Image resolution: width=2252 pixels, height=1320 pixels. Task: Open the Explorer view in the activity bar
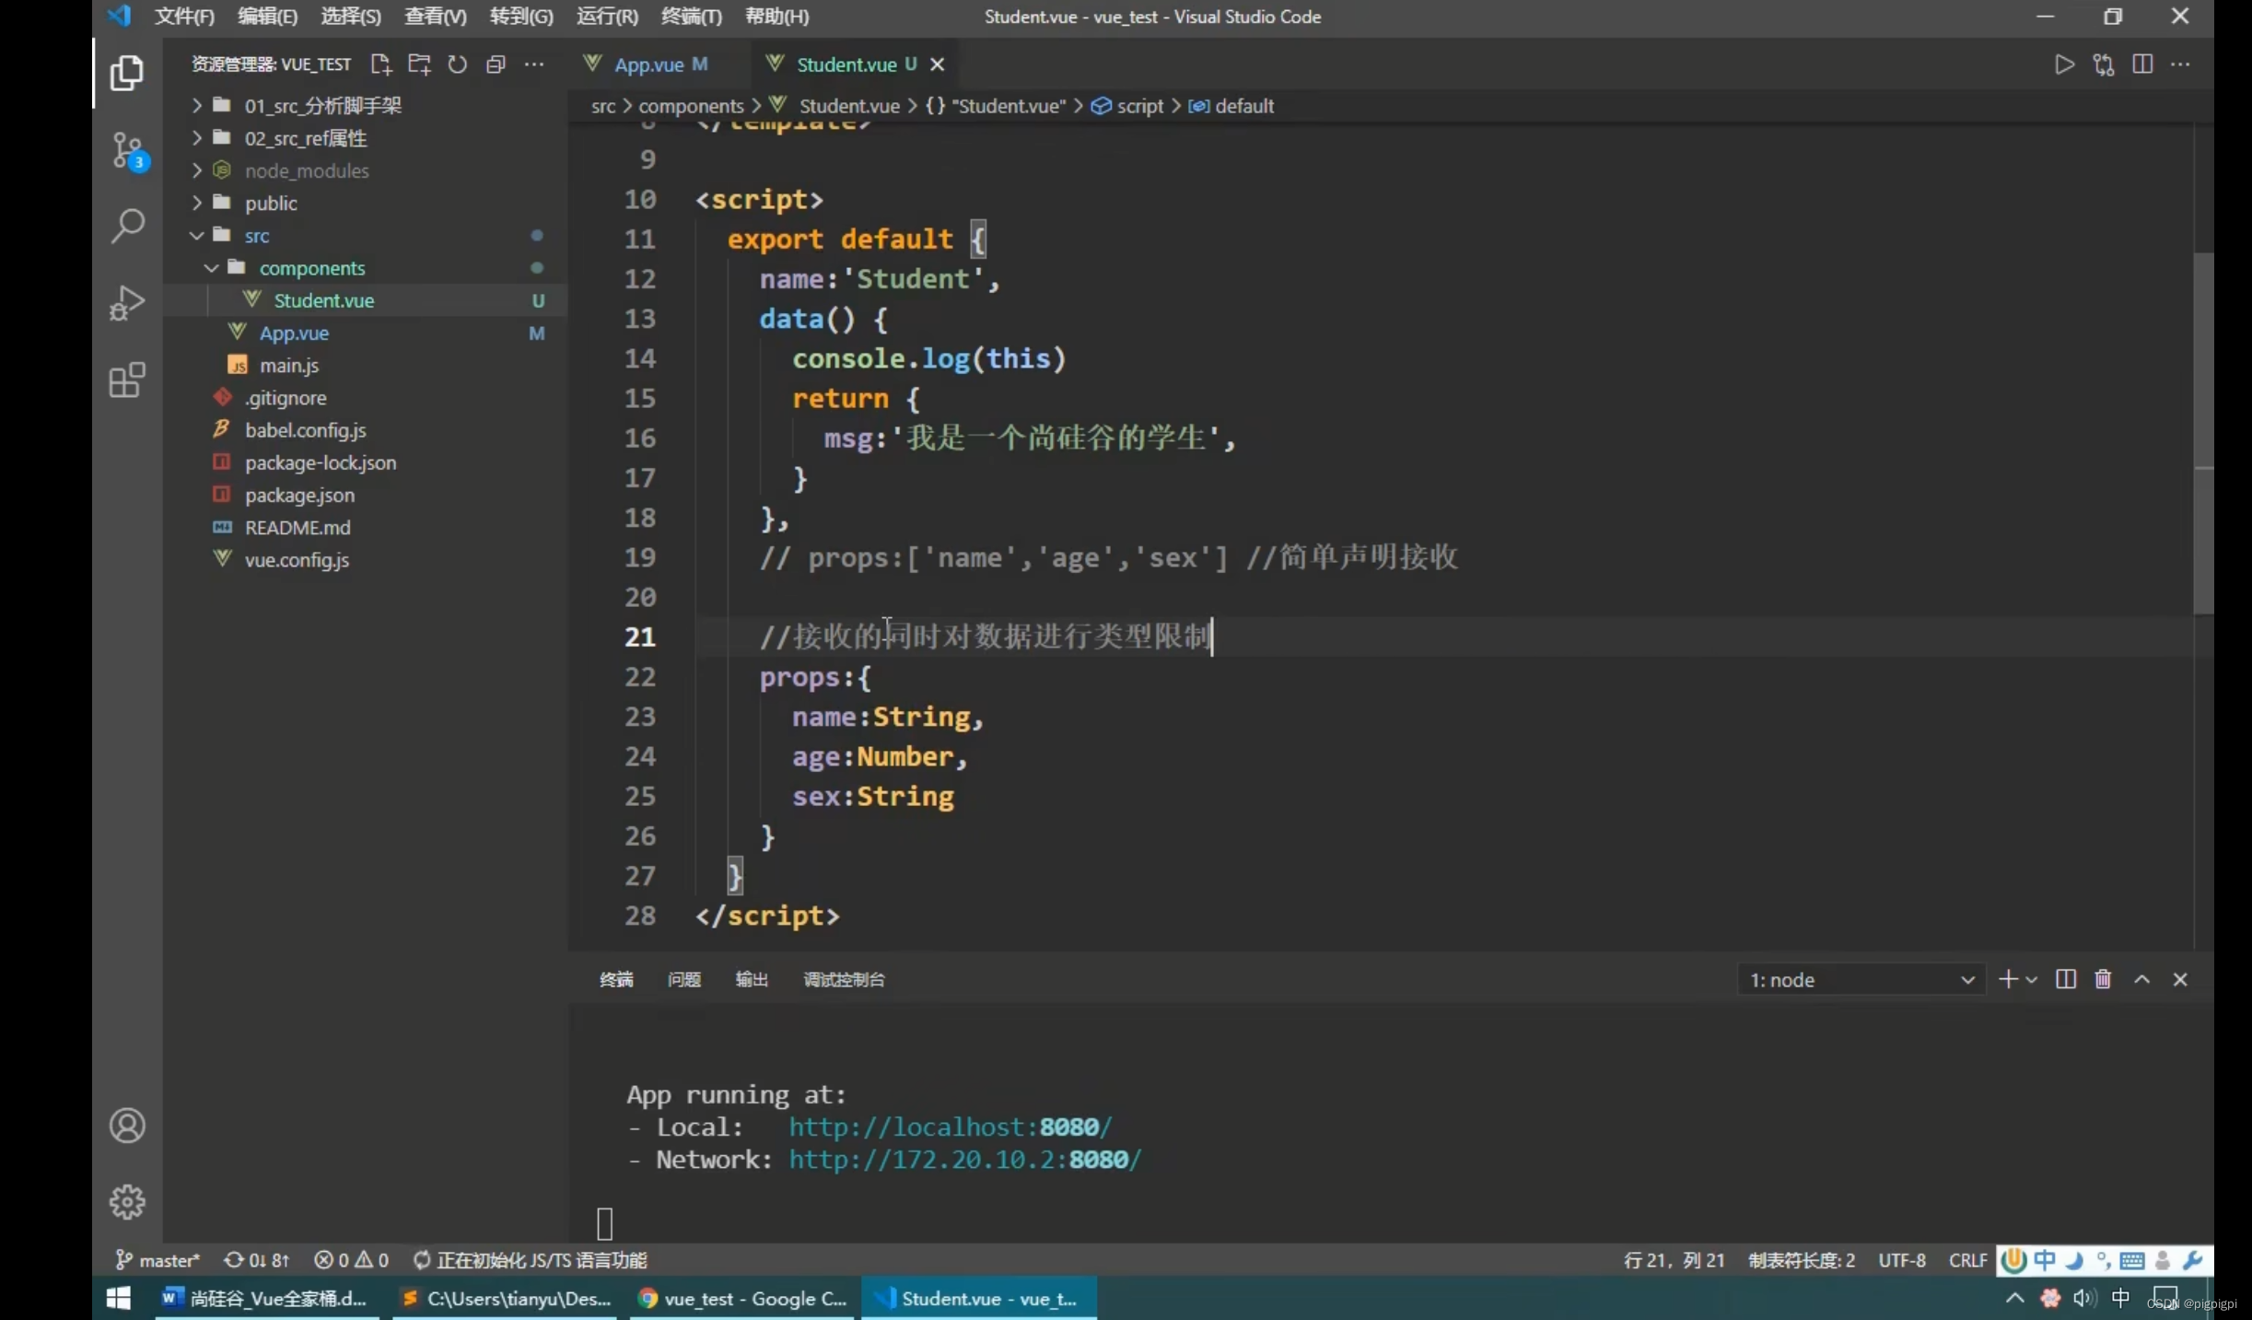pos(127,73)
